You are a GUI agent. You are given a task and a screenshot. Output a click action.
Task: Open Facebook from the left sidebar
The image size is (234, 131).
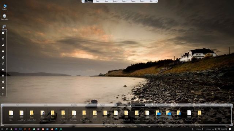[x=3, y=94]
